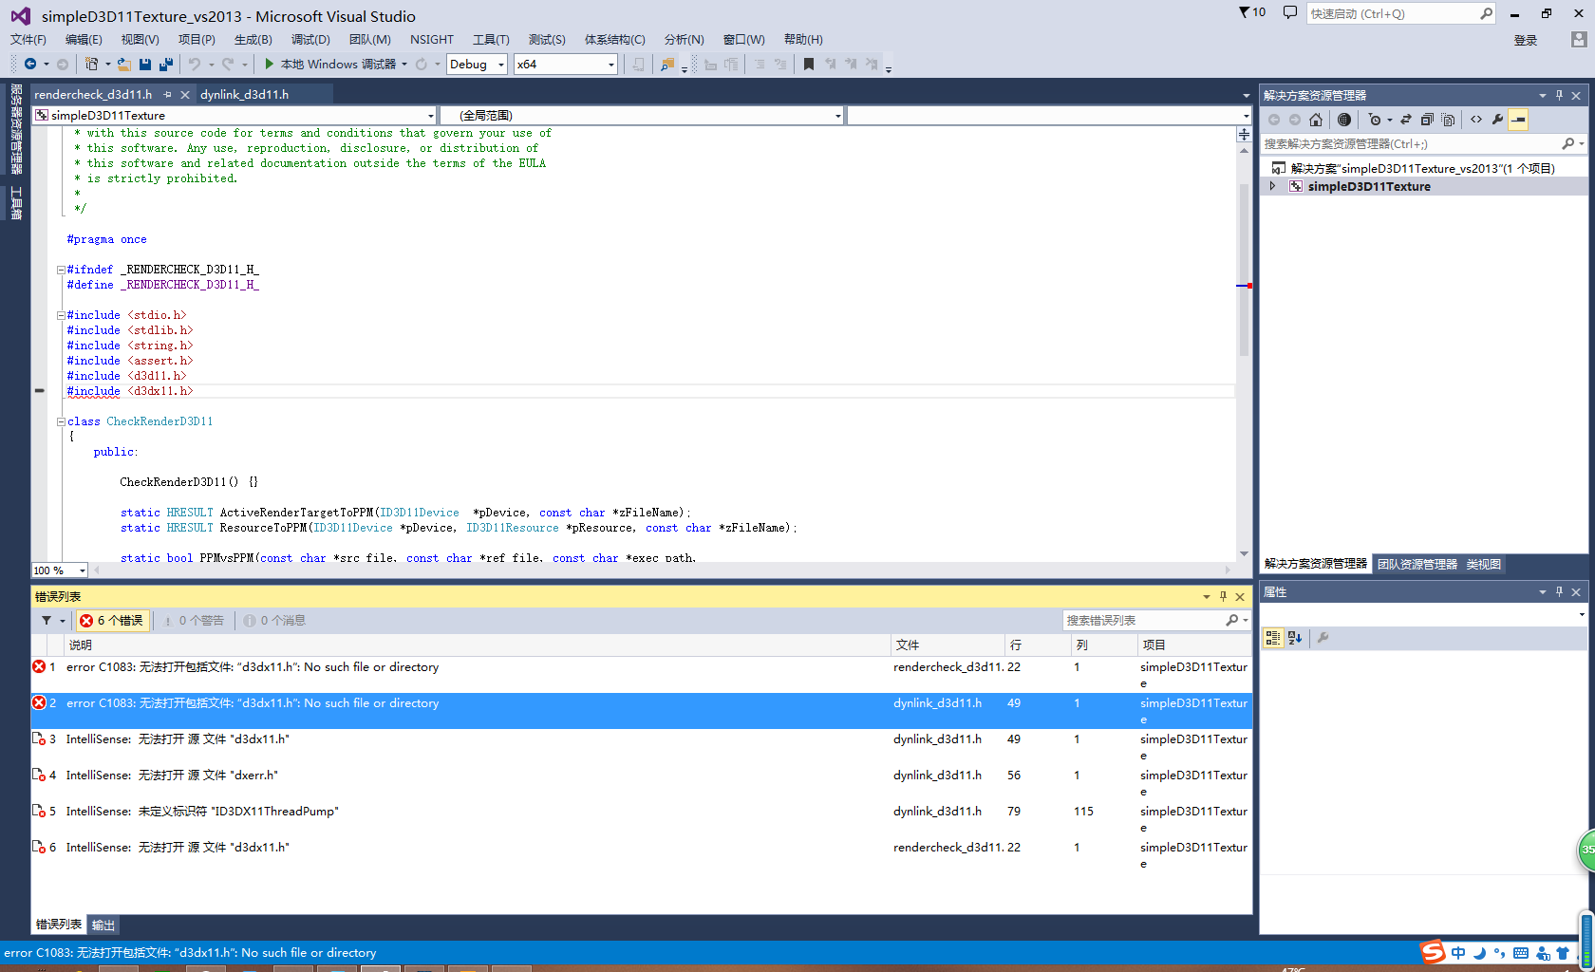The image size is (1595, 972).
Task: Close the rendercheck_d3d11.h tab with its X
Action: pyautogui.click(x=185, y=95)
